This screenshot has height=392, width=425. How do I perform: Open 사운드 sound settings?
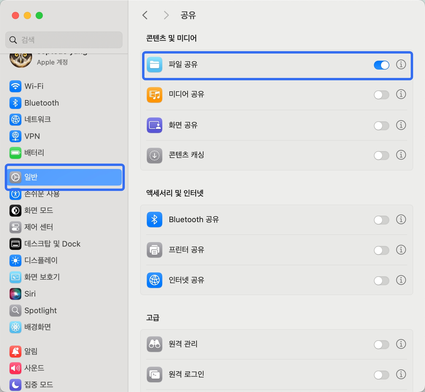pos(64,368)
